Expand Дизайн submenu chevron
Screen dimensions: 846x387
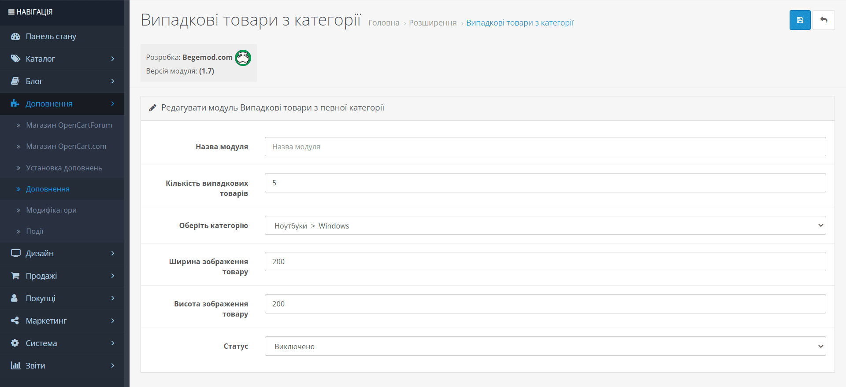pyautogui.click(x=113, y=253)
